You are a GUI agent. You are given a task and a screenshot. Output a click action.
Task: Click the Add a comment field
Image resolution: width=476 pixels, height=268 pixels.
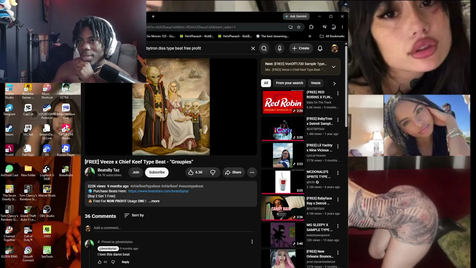coord(173,228)
